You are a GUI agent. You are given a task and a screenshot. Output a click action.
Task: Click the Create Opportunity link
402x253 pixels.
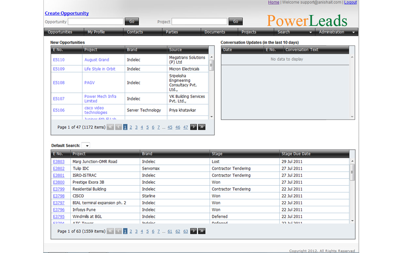pyautogui.click(x=67, y=13)
